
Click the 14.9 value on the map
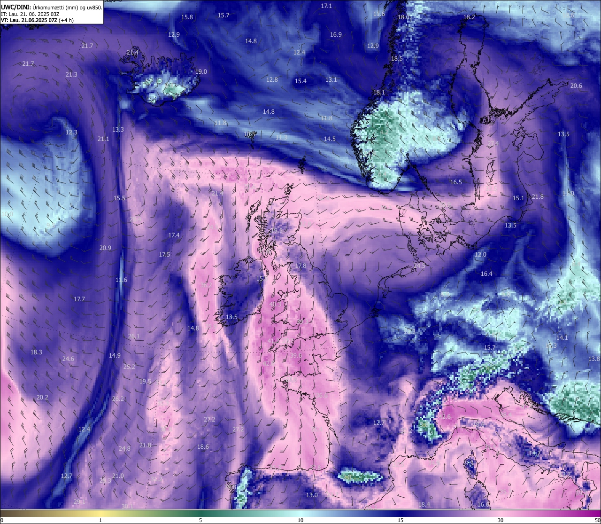pos(115,356)
